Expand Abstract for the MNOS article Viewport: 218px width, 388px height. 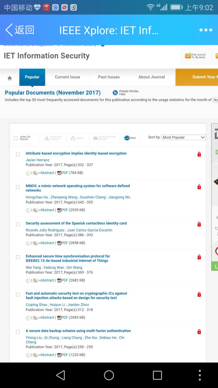coord(46,210)
